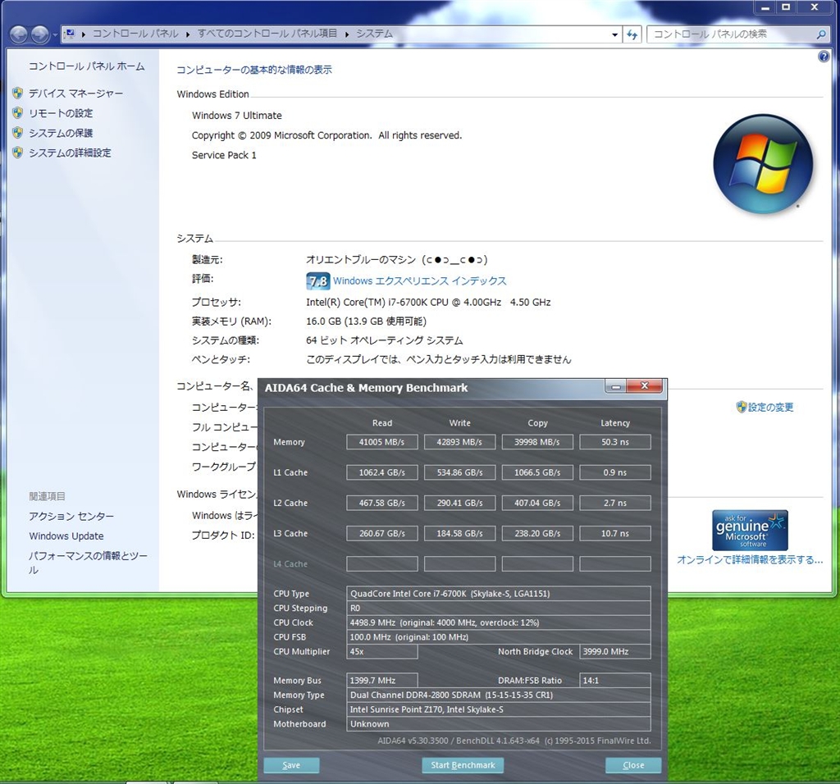Click the 7.8 experience index score badge
The image size is (840, 784).
click(x=317, y=281)
